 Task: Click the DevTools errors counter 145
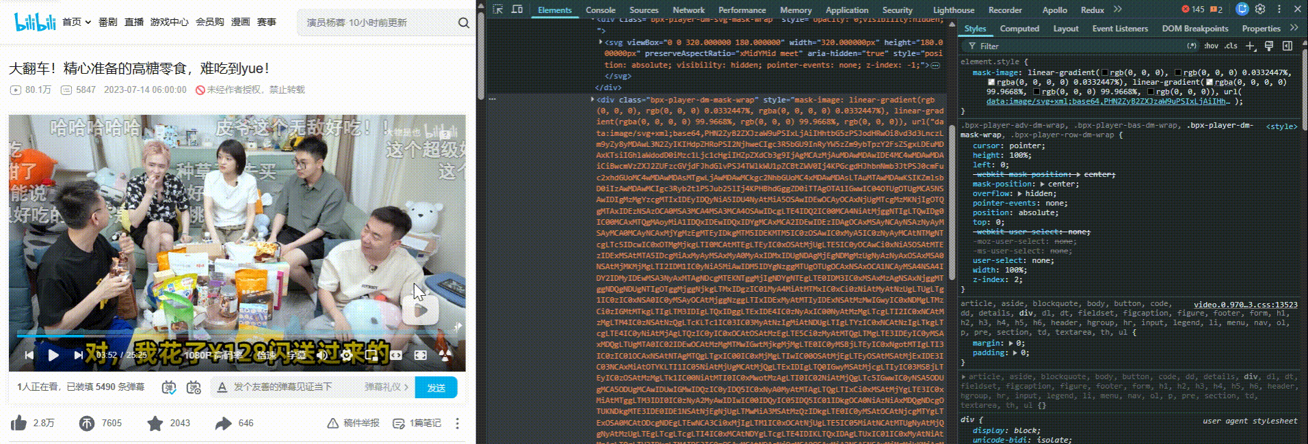[1192, 10]
